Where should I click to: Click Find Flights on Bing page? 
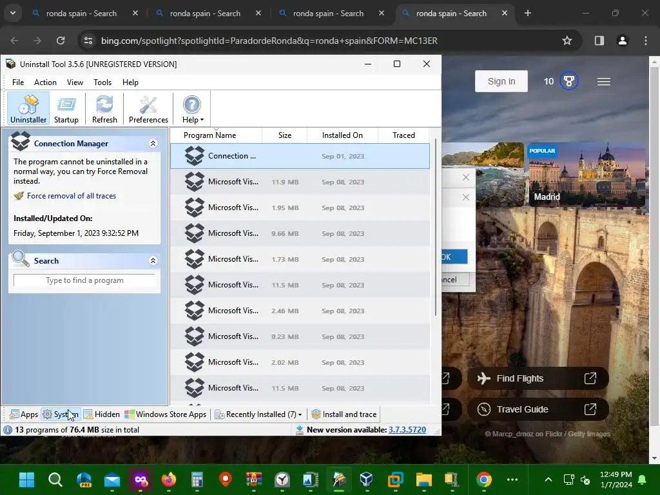click(x=538, y=378)
